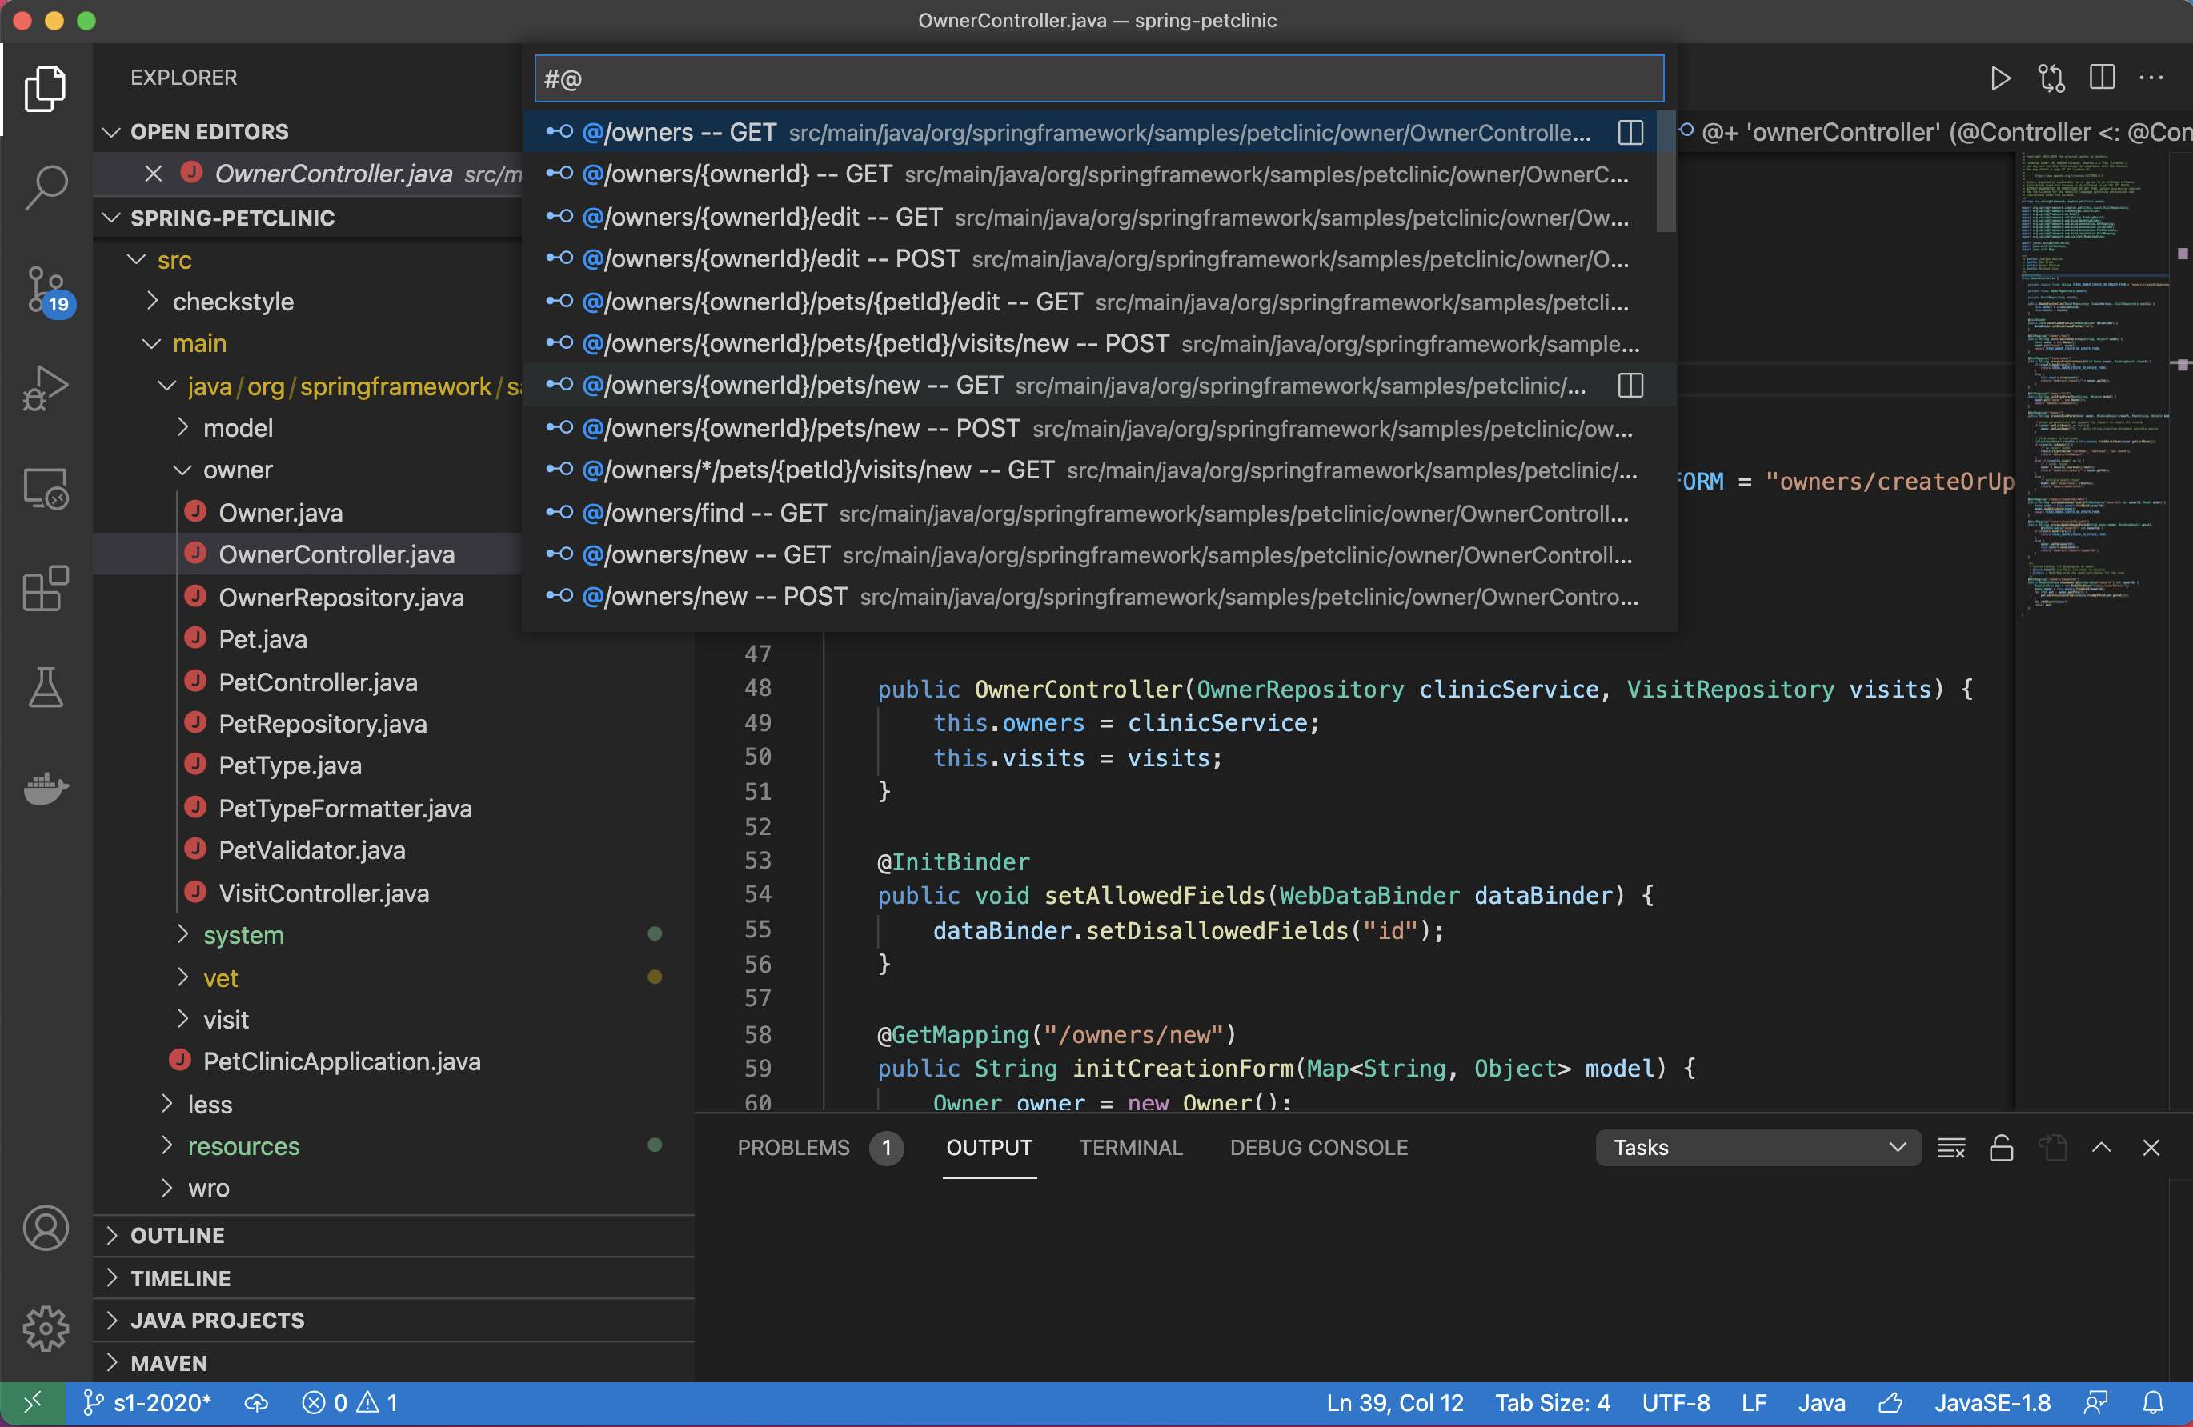
Task: Synchronize changes cloud icon in status bar
Action: 256,1402
